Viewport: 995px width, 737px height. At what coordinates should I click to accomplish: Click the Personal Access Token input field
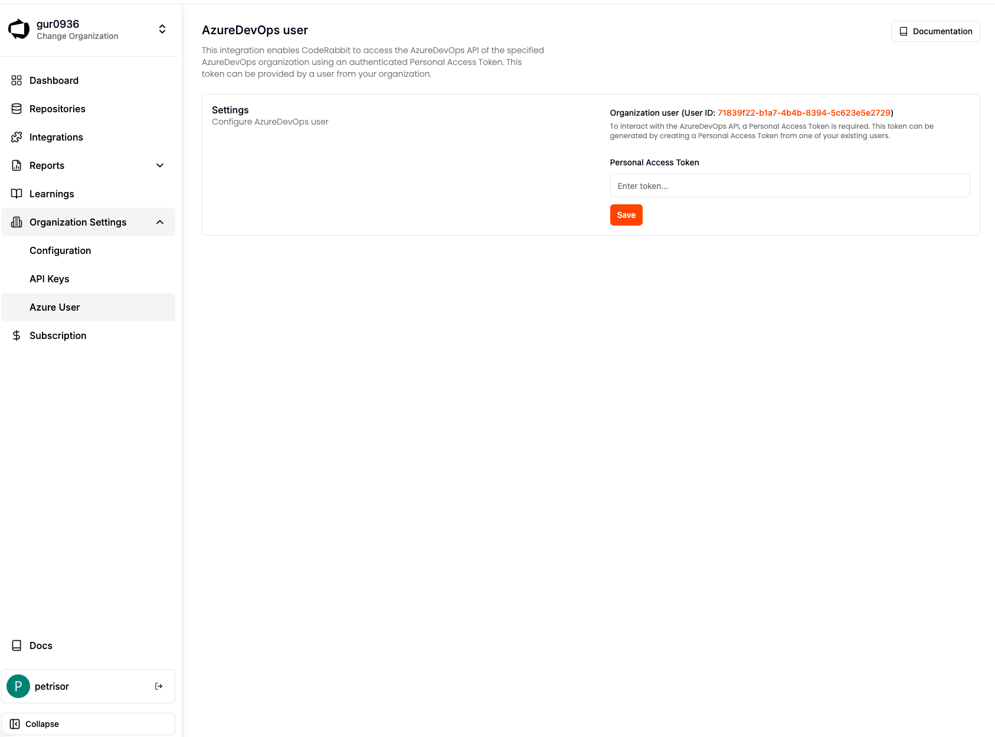tap(790, 185)
